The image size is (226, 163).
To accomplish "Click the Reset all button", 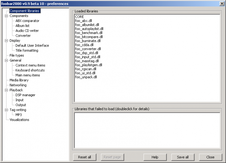I will (85, 157).
